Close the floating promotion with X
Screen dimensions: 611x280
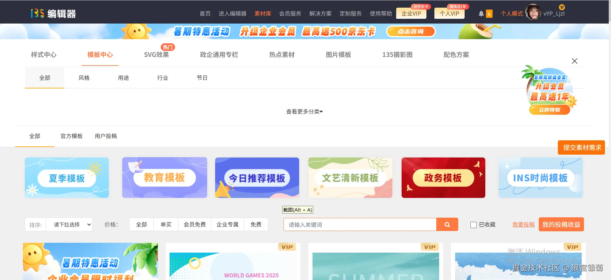click(574, 61)
